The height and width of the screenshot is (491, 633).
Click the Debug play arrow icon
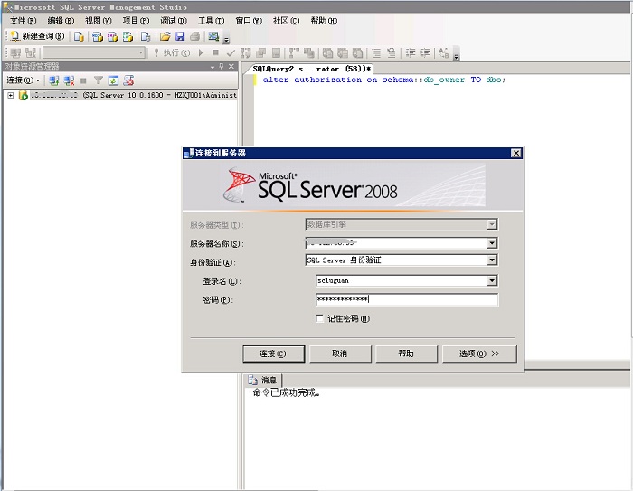201,52
